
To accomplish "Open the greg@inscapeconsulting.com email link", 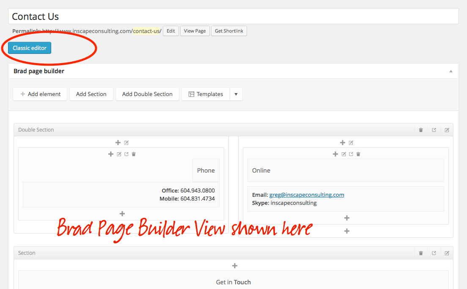I will pos(307,195).
